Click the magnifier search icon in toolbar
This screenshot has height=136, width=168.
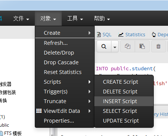click(x=104, y=46)
